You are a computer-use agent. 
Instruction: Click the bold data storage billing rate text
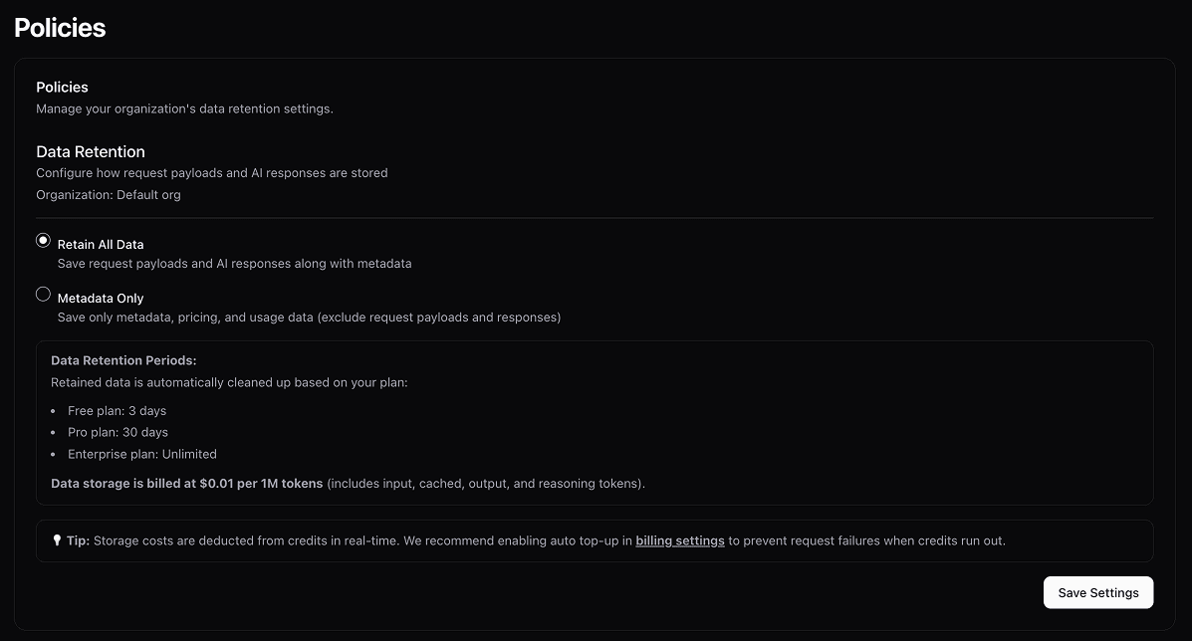pyautogui.click(x=186, y=484)
